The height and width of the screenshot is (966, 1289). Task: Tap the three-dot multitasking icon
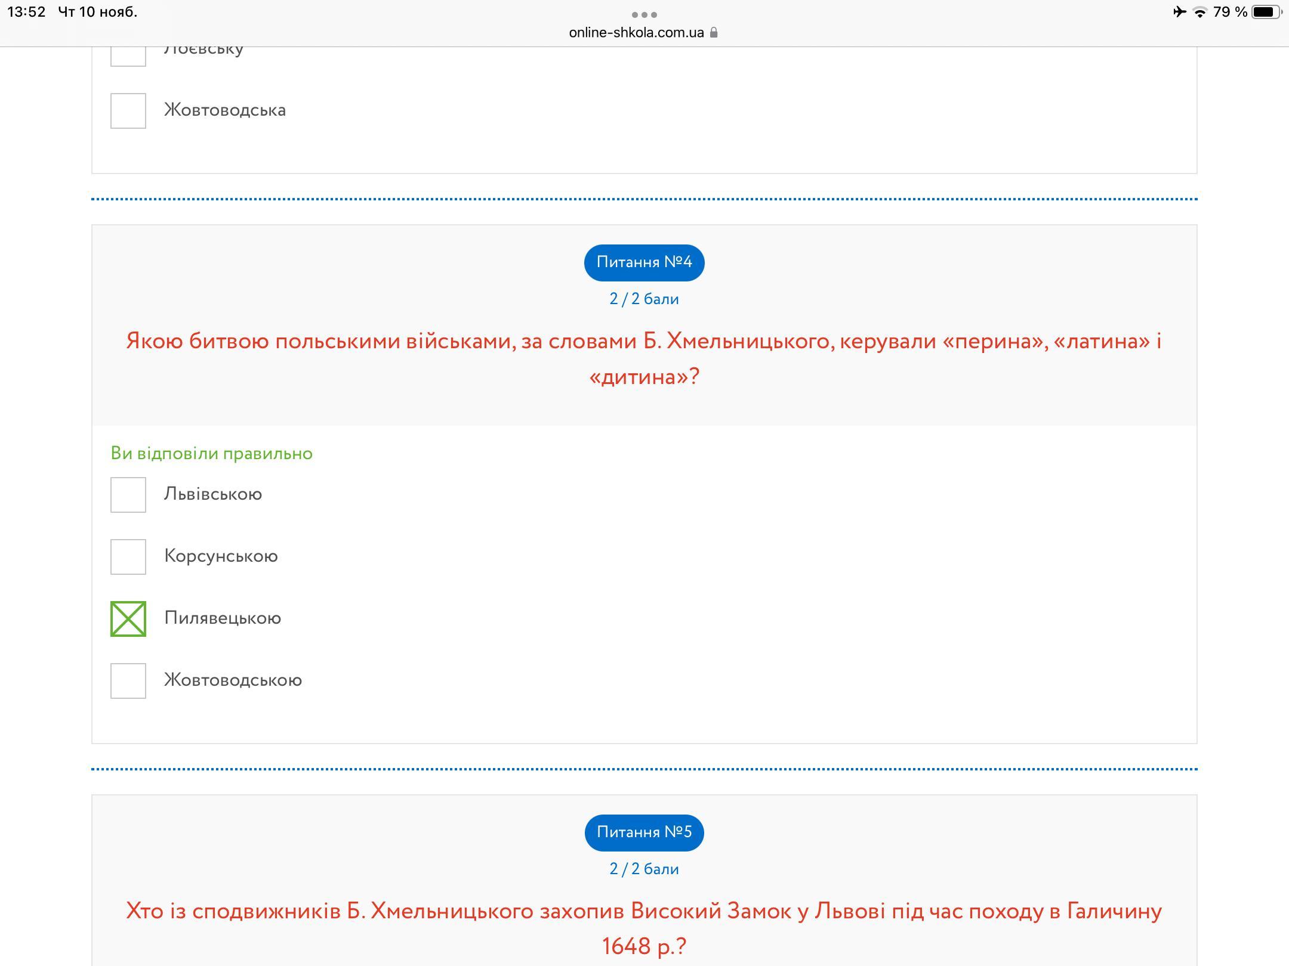click(644, 14)
